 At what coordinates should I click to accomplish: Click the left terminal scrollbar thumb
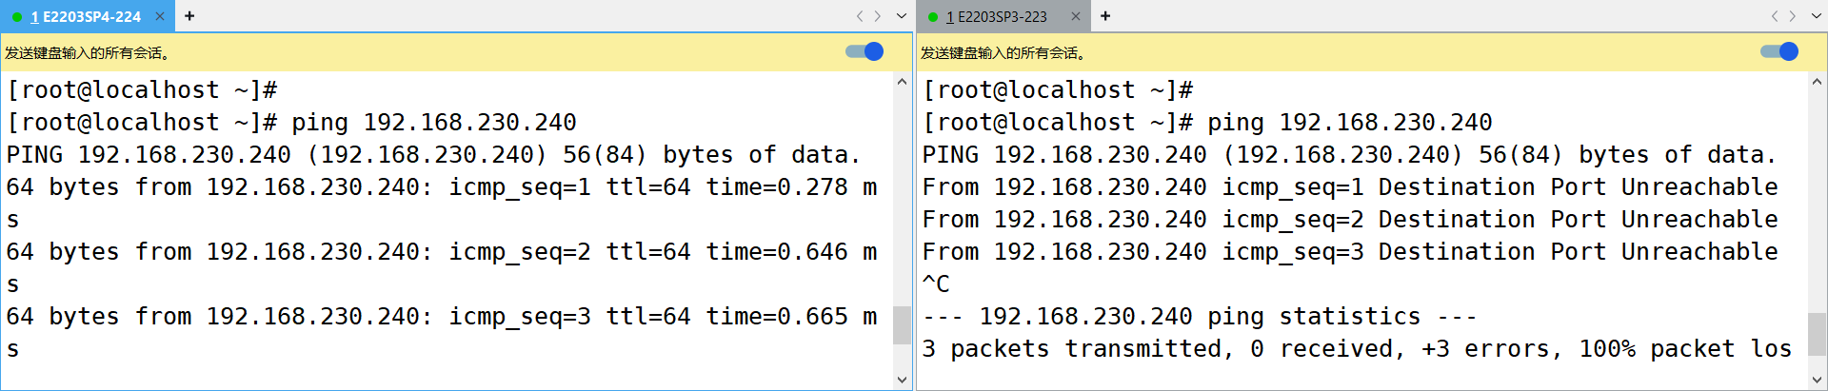coord(902,324)
